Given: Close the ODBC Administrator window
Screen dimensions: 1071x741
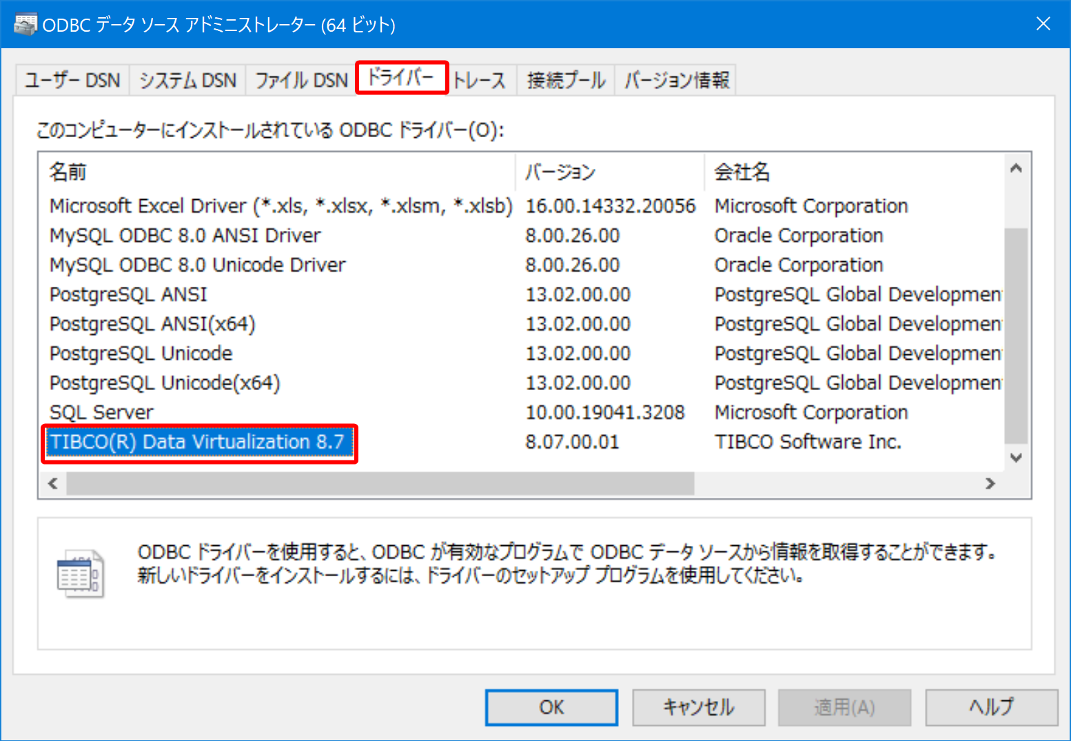Looking at the screenshot, I should pos(1043,24).
